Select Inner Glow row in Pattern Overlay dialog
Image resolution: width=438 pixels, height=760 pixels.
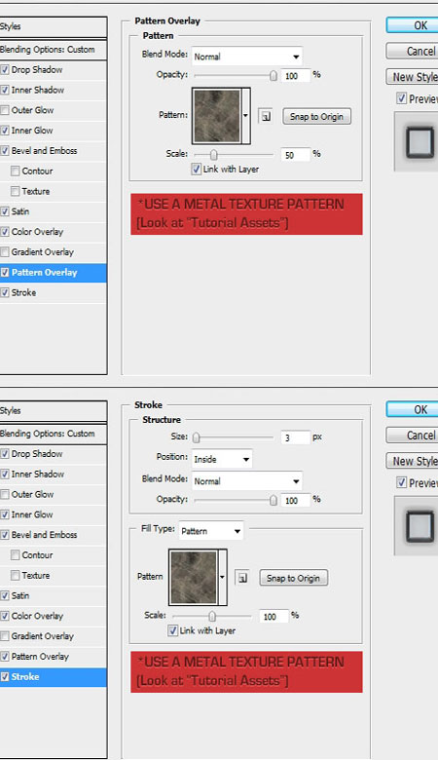pos(53,131)
